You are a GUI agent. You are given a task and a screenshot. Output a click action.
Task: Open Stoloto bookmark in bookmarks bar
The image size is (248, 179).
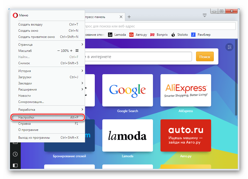180,35
